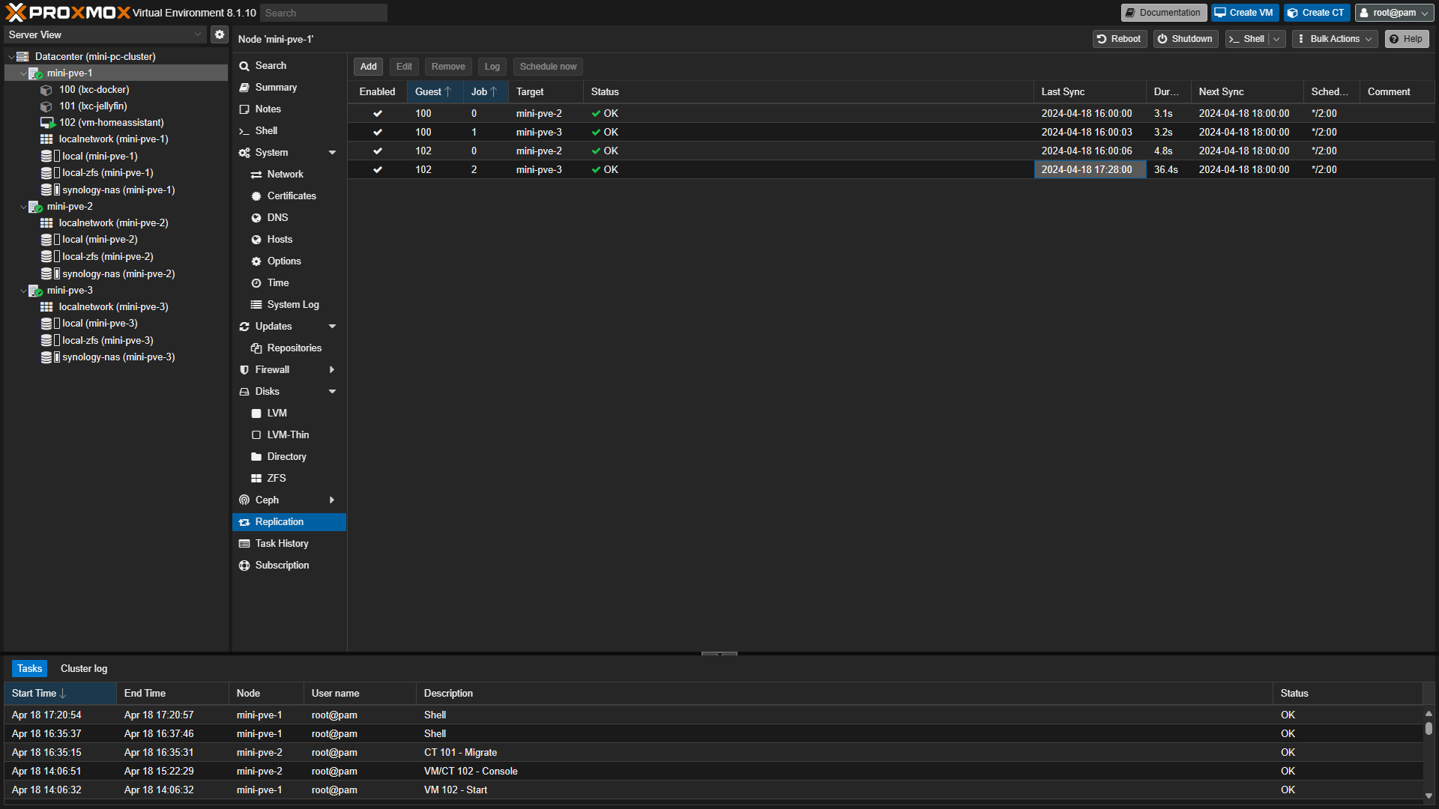Open the Firewall section in the node menu
1439x809 pixels.
click(272, 370)
